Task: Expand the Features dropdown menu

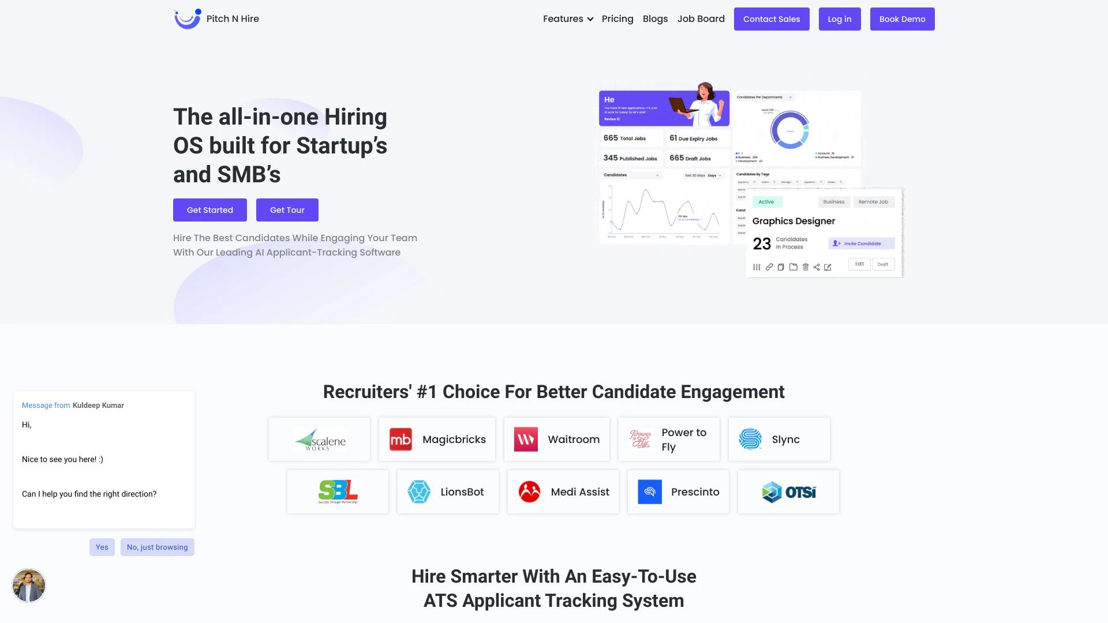Action: coord(568,18)
